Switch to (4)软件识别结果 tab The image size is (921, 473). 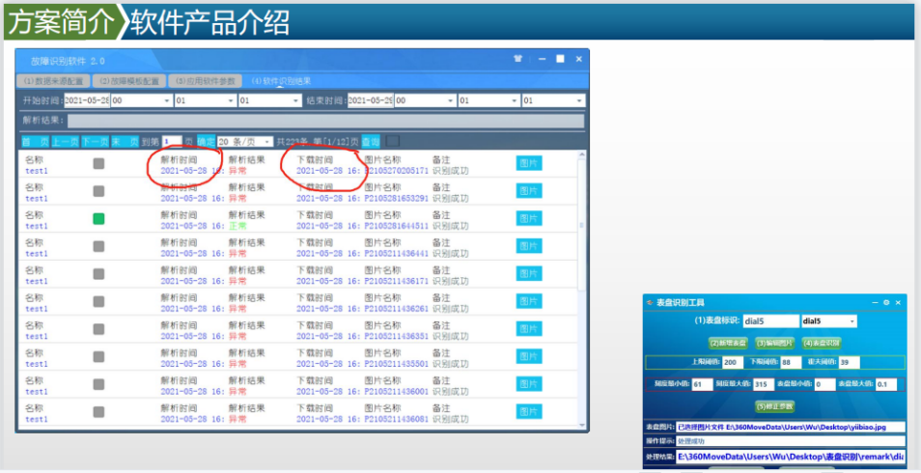pyautogui.click(x=281, y=81)
